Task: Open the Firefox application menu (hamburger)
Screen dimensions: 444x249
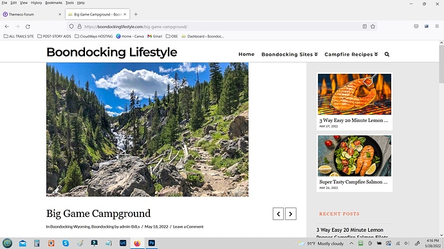Action: [x=437, y=26]
